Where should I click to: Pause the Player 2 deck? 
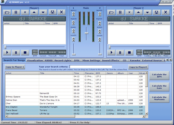[120, 52]
